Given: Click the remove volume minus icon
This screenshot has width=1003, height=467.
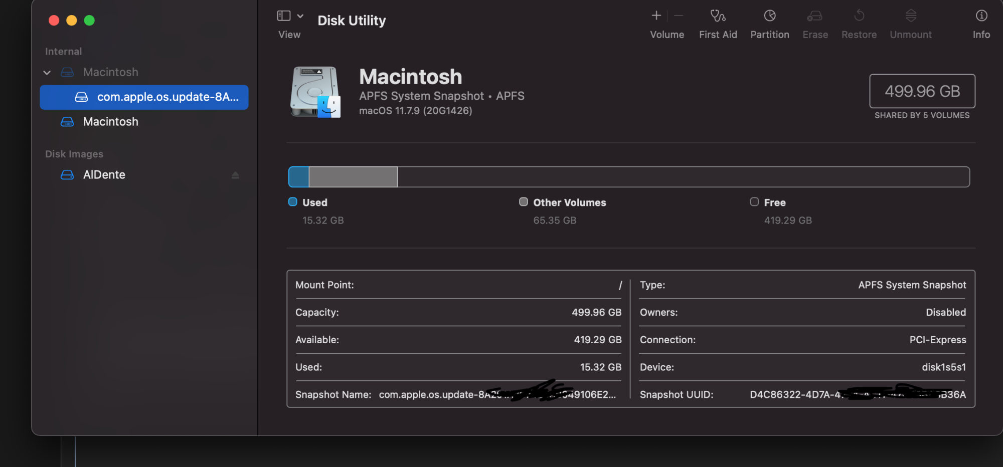Looking at the screenshot, I should click(x=679, y=16).
